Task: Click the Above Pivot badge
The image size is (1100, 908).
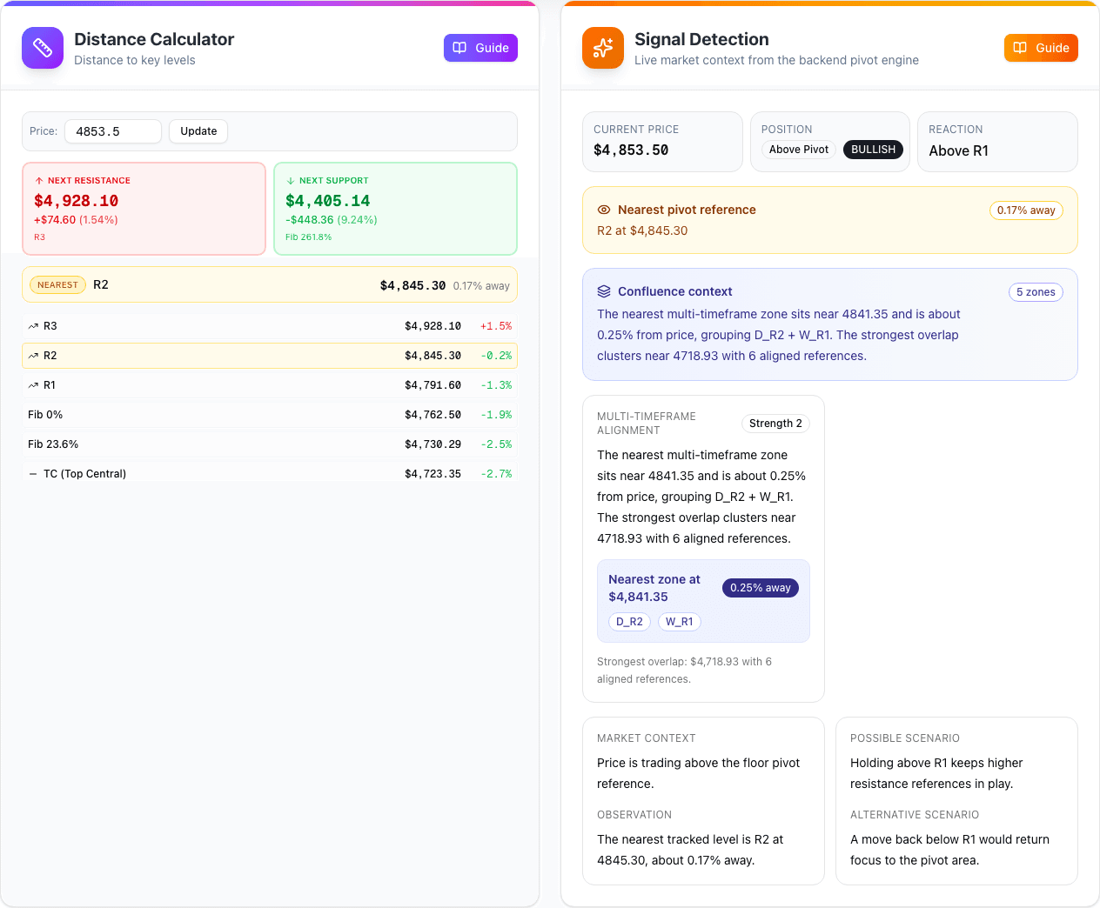Action: coord(798,150)
